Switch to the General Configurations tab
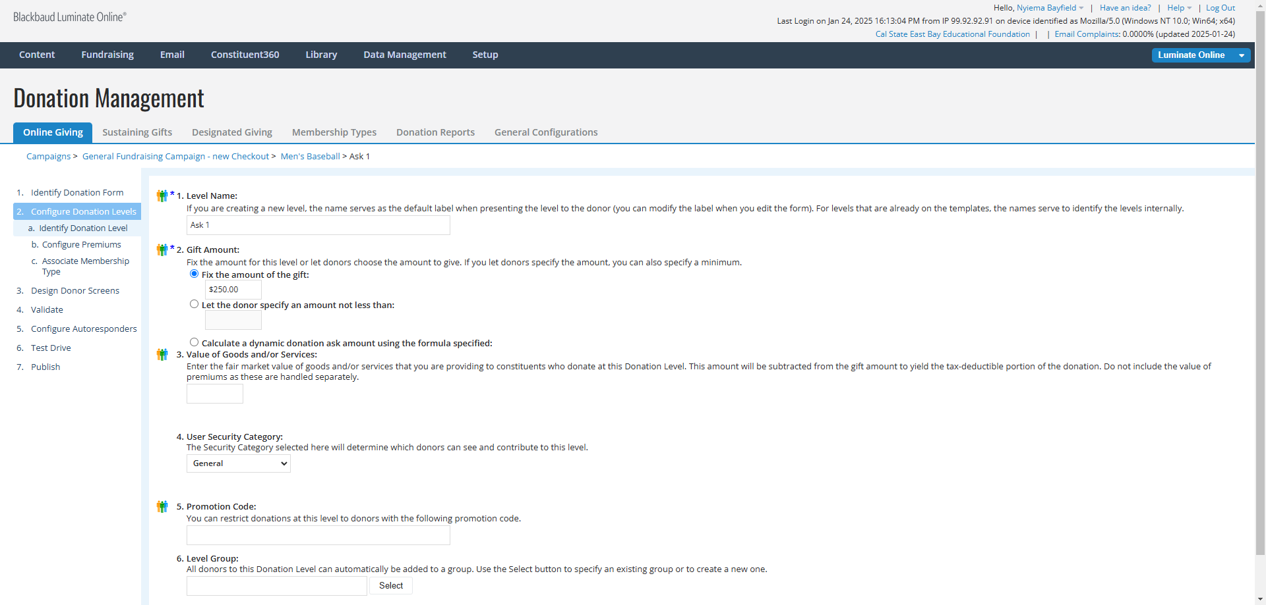 546,132
